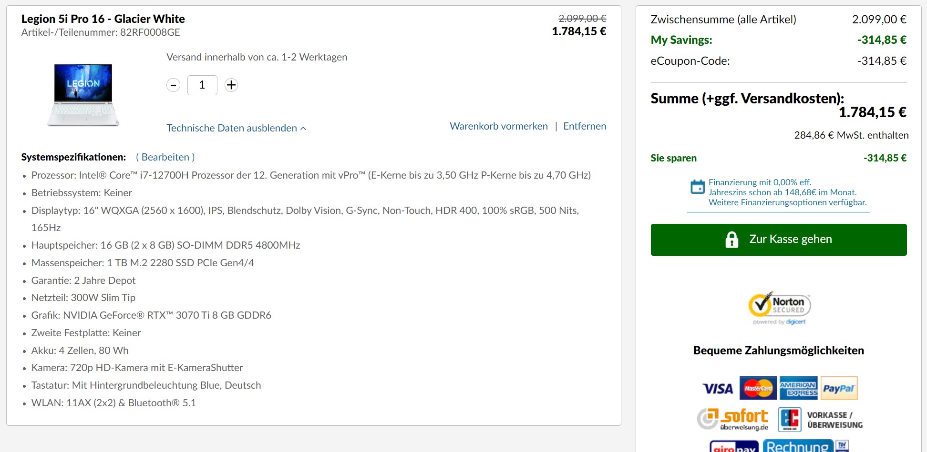The width and height of the screenshot is (927, 452).
Task: Click the My Savings label
Action: [681, 40]
